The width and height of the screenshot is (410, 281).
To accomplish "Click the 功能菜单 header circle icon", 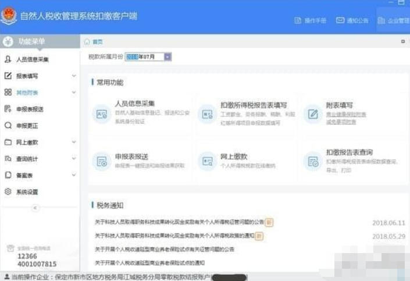I will (x=8, y=41).
